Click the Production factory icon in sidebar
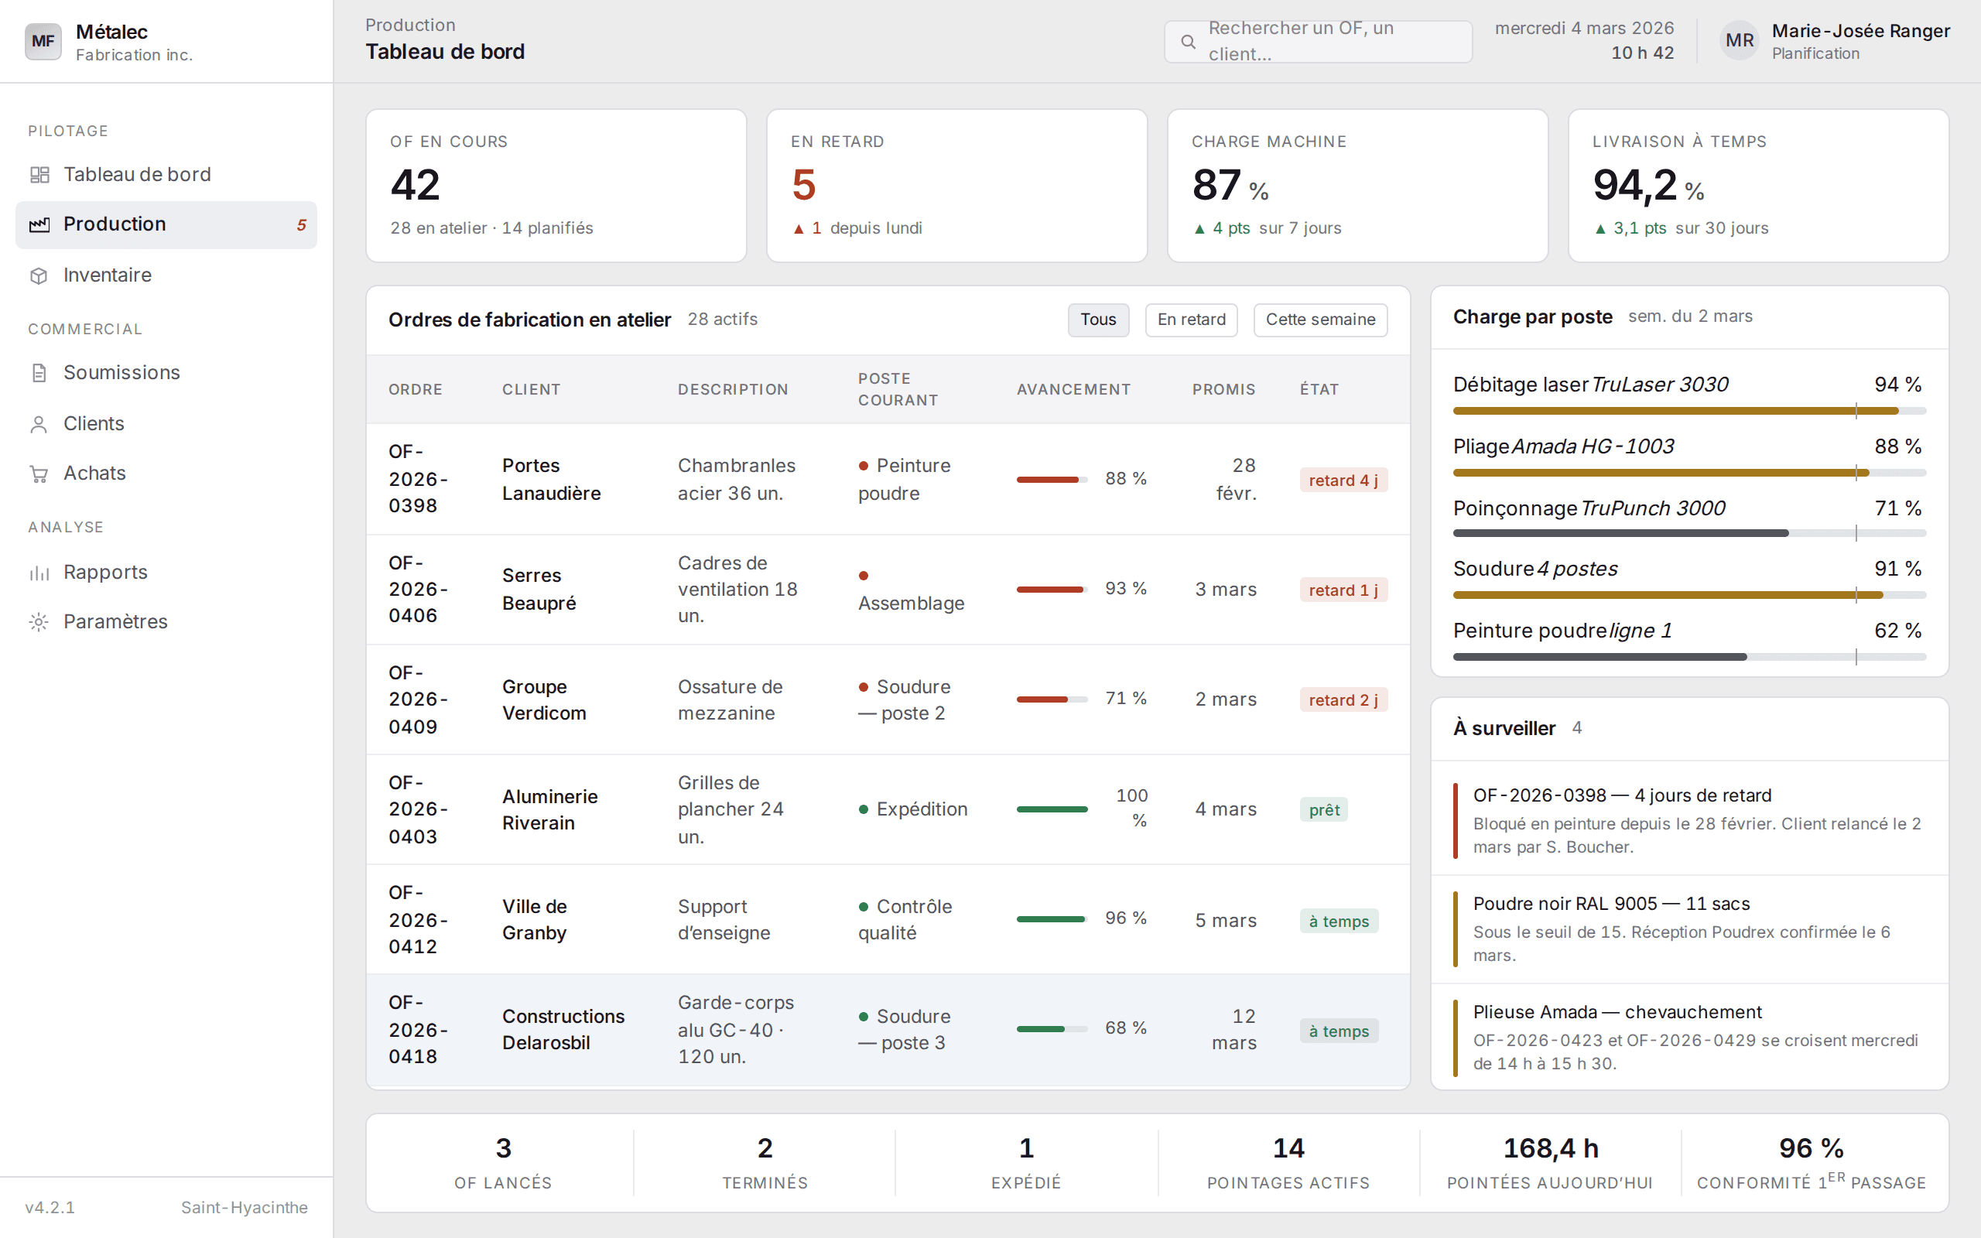This screenshot has width=1981, height=1238. click(39, 224)
